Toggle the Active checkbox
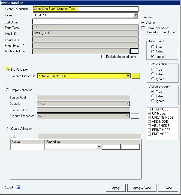181x195 pixels. [143, 22]
